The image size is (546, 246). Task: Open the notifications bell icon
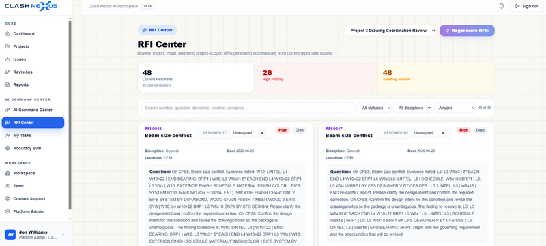pyautogui.click(x=502, y=6)
